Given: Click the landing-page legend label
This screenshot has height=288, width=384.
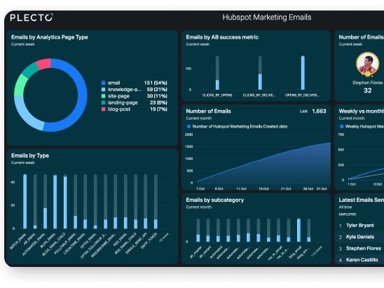Looking at the screenshot, I should [123, 102].
